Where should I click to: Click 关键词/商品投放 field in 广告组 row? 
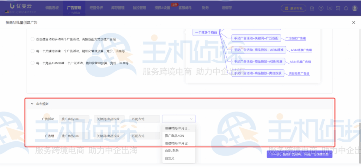[x=109, y=136]
